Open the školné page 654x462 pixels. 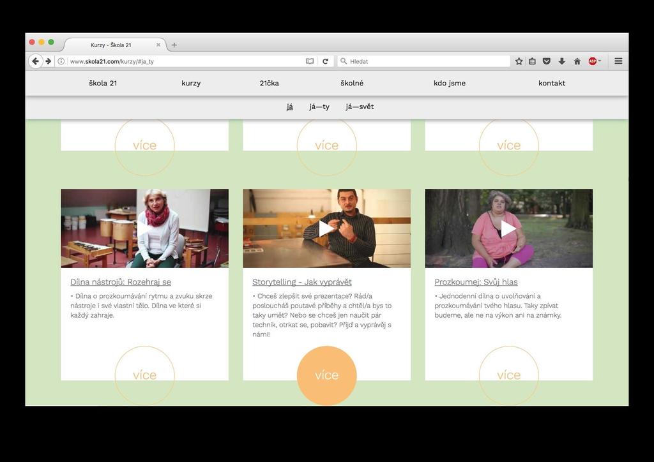(x=352, y=83)
